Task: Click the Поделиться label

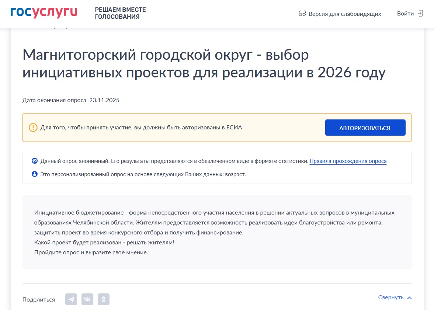Action: point(39,300)
